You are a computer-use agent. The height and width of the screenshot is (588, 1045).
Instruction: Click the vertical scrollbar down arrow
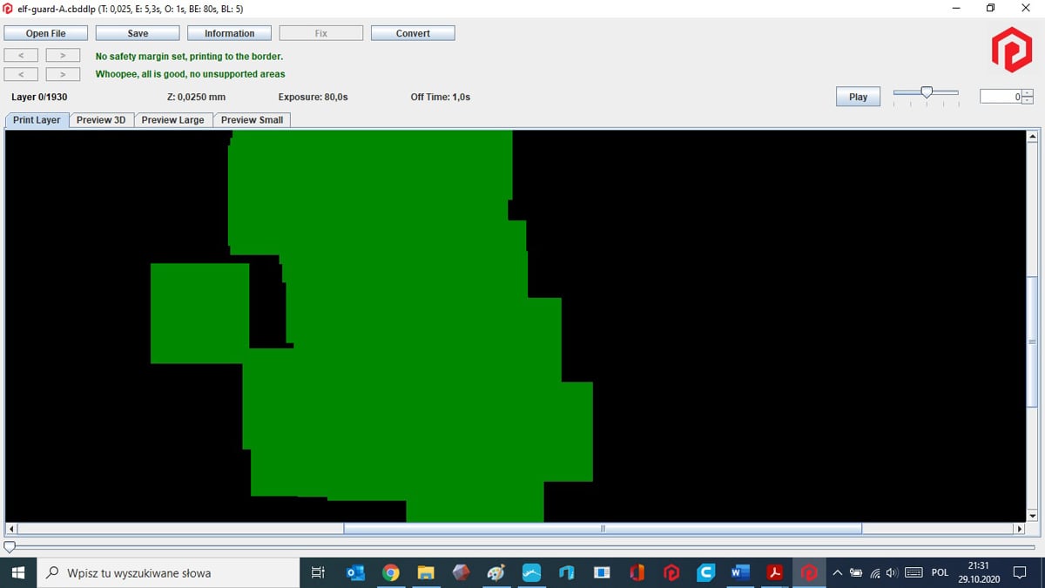point(1033,516)
